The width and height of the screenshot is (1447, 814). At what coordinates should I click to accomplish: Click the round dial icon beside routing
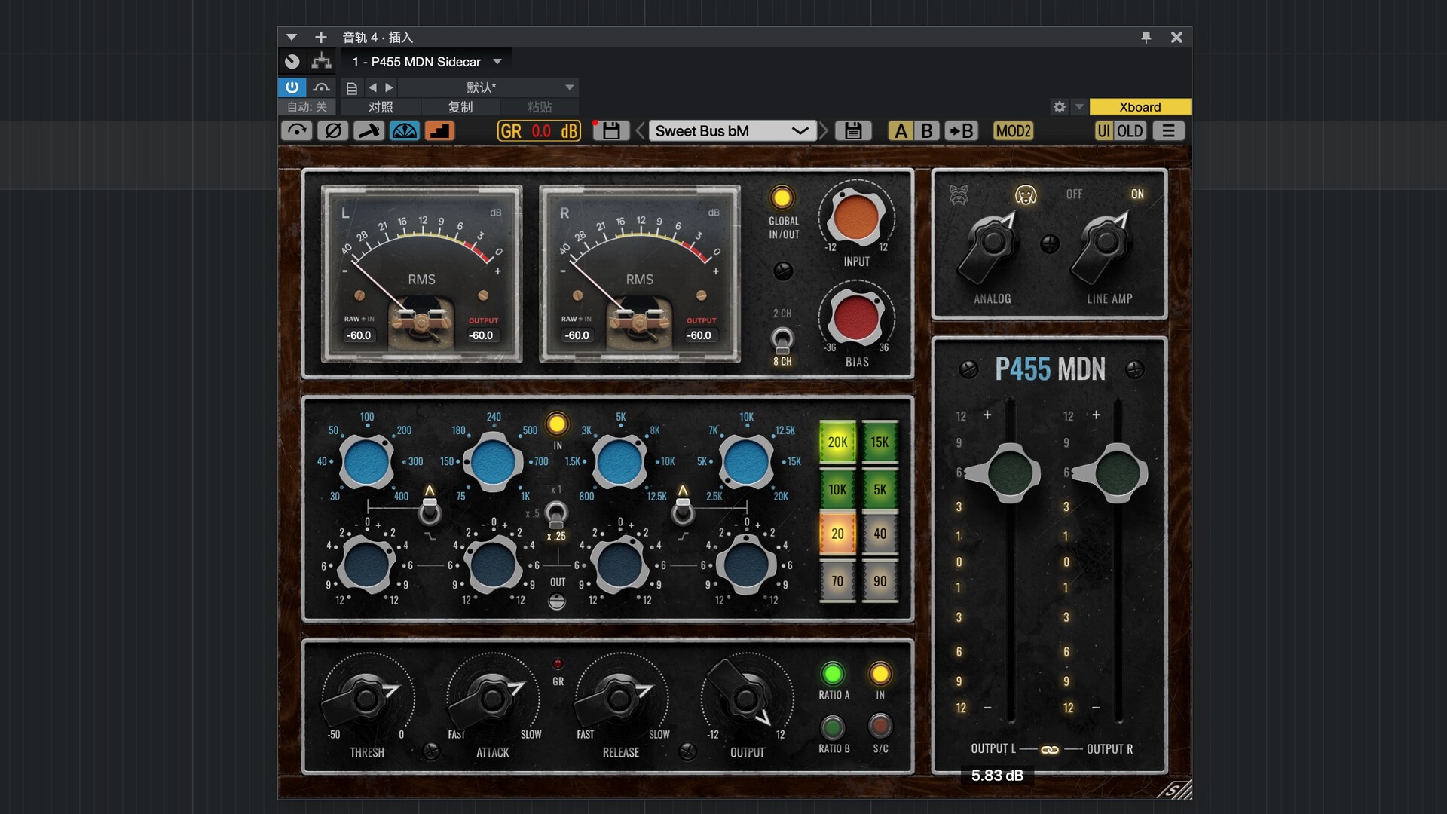pos(292,62)
